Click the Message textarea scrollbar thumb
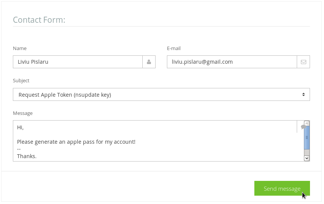 click(x=307, y=138)
